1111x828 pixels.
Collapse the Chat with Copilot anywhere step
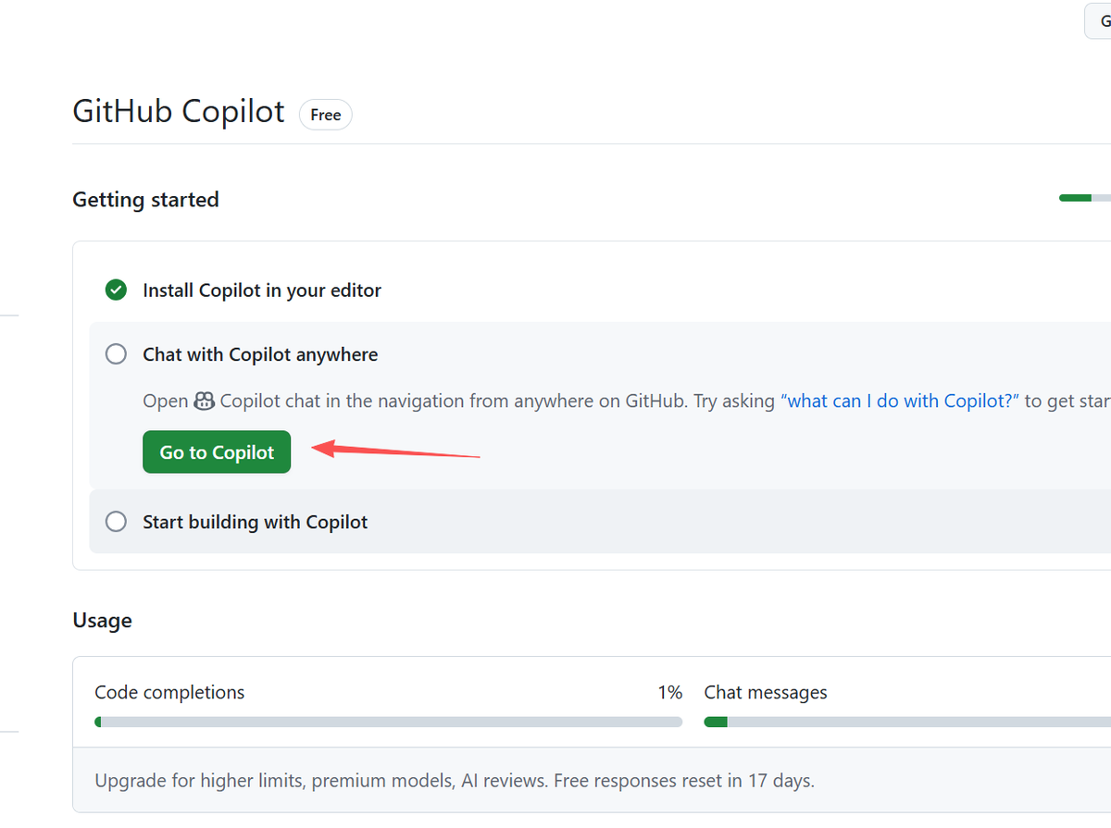click(260, 354)
